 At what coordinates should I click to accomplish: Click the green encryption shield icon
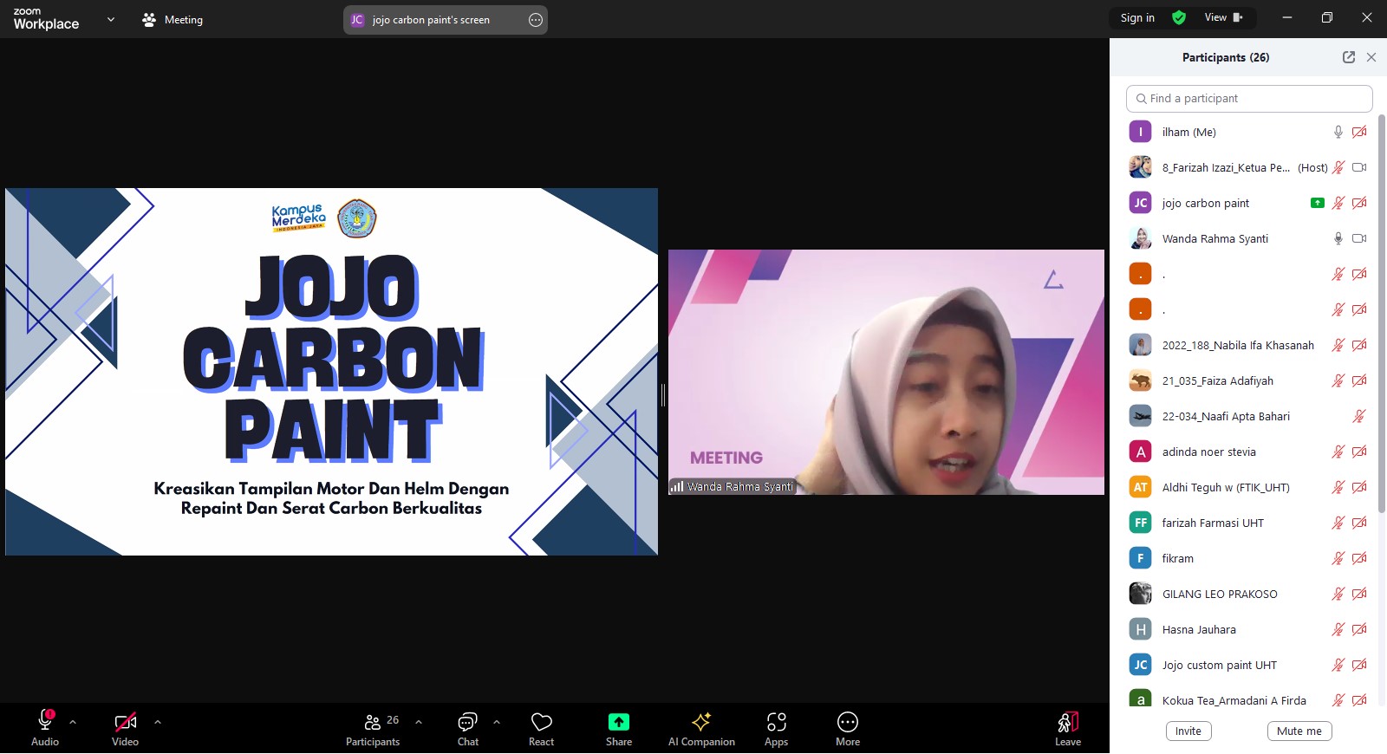pyautogui.click(x=1179, y=17)
